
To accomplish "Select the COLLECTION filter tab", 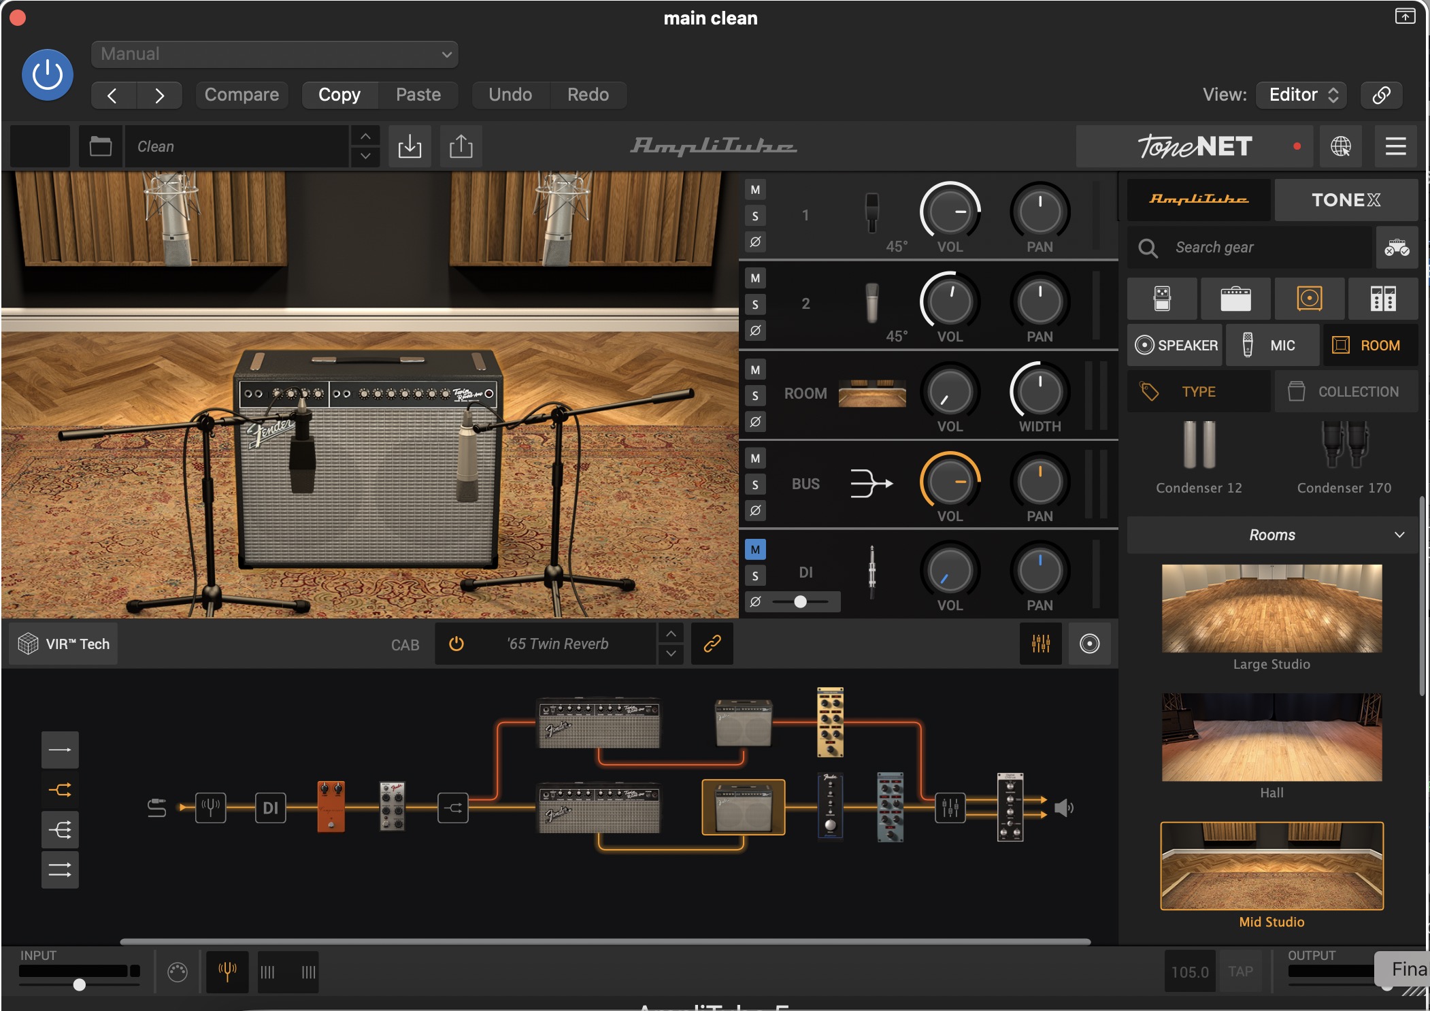I will click(x=1346, y=392).
